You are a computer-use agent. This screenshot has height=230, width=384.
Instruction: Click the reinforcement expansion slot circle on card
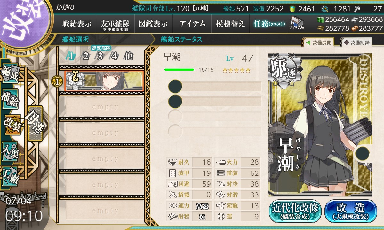[363, 153]
